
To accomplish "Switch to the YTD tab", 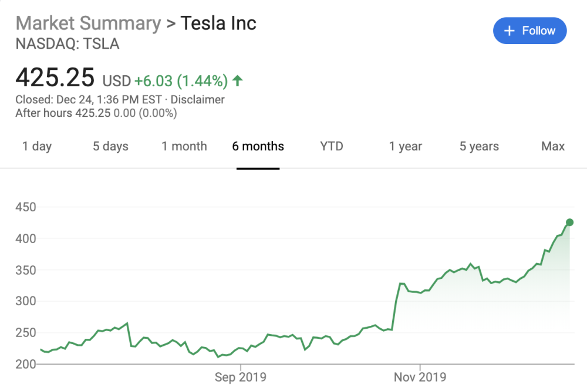I will (x=332, y=146).
